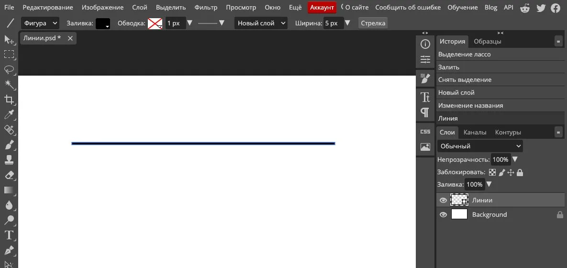Screen dimensions: 567x268
Task: Select the Eyedropper tool
Action: click(9, 115)
